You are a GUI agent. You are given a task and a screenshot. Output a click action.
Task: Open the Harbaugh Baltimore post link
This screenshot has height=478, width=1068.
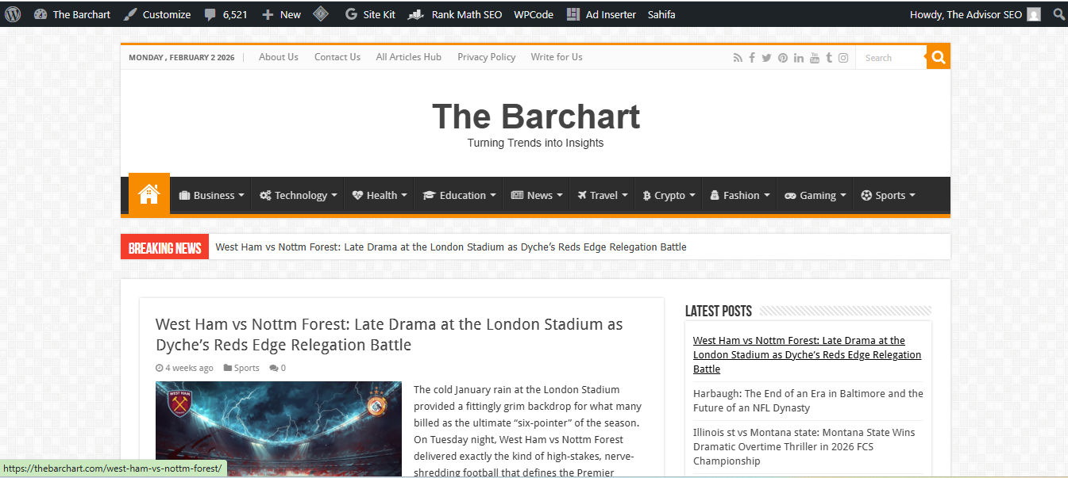(808, 400)
